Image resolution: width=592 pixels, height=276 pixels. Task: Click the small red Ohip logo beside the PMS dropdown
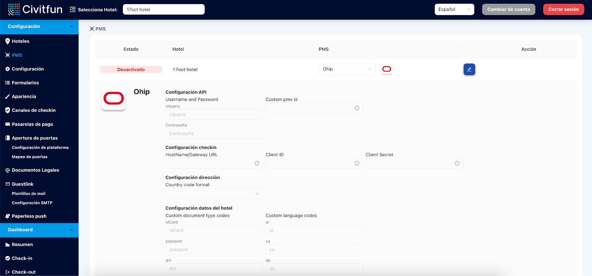coord(387,69)
